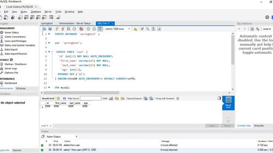Switch navigator to Schemas tab
This screenshot has width=273, height=153.
point(21,88)
